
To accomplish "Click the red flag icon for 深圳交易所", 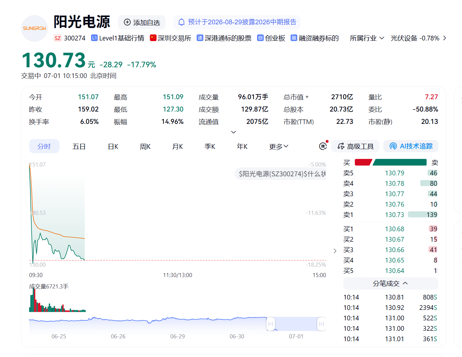I will point(153,38).
